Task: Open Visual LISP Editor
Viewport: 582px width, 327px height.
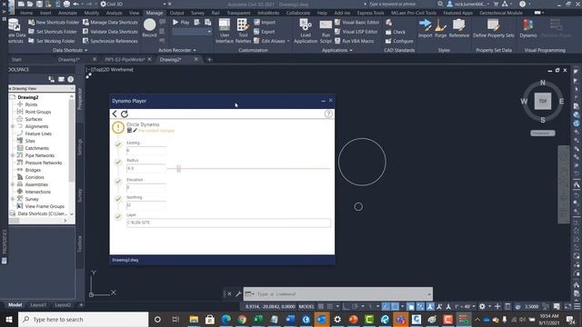Action: point(356,32)
